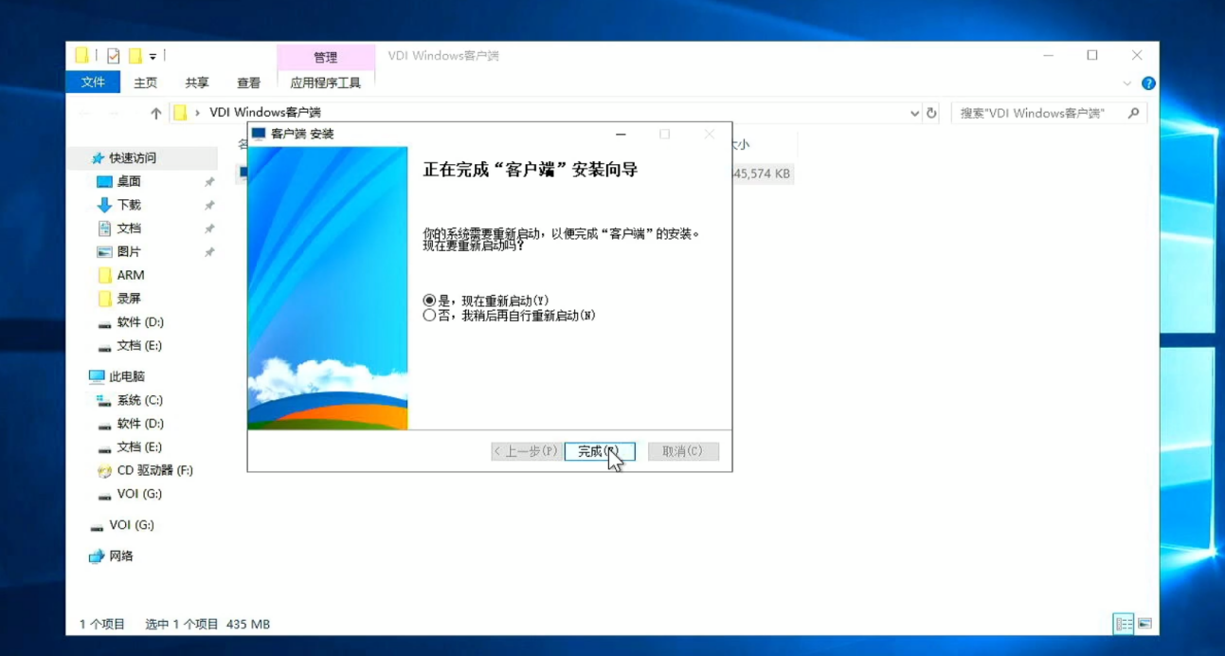Click the 网络 icon in navigation pane
The image size is (1225, 656).
point(97,556)
